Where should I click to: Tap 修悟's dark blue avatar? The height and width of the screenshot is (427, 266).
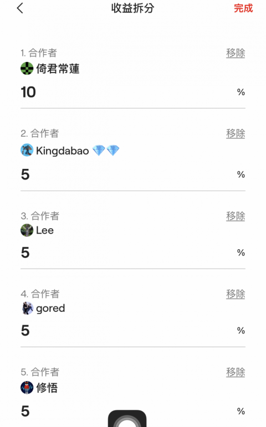point(27,388)
